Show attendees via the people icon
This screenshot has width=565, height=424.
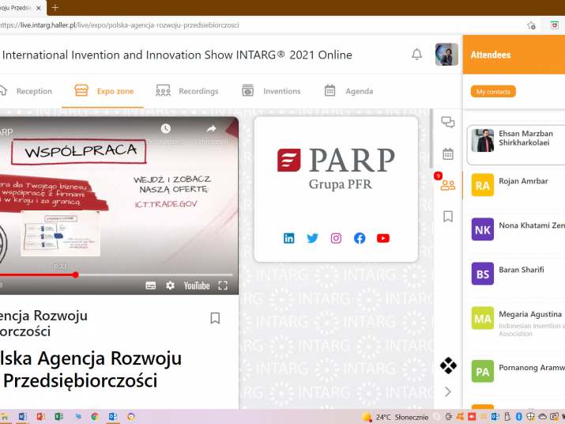(448, 185)
